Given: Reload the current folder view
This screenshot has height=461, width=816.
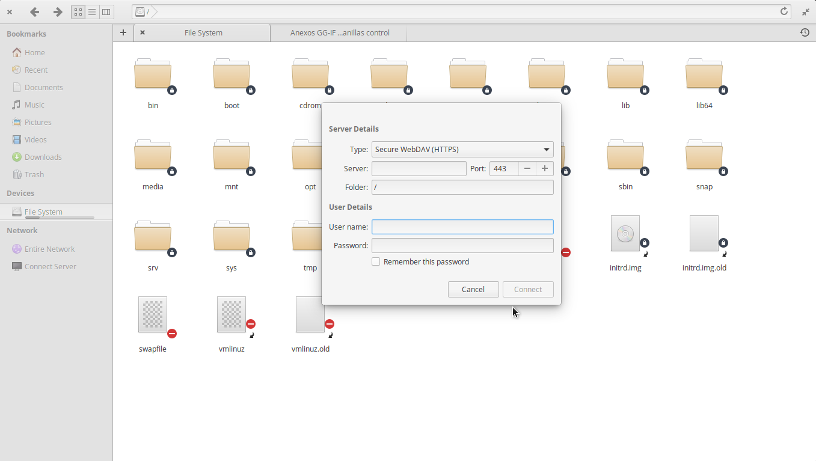Looking at the screenshot, I should pos(784,11).
